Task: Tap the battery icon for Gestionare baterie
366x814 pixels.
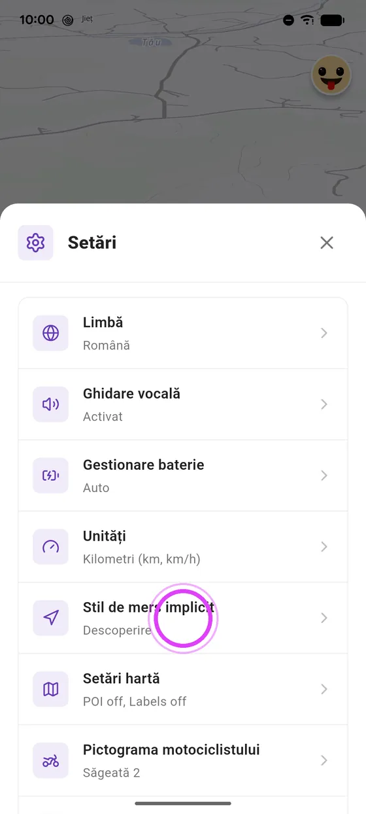Action: pyautogui.click(x=50, y=476)
